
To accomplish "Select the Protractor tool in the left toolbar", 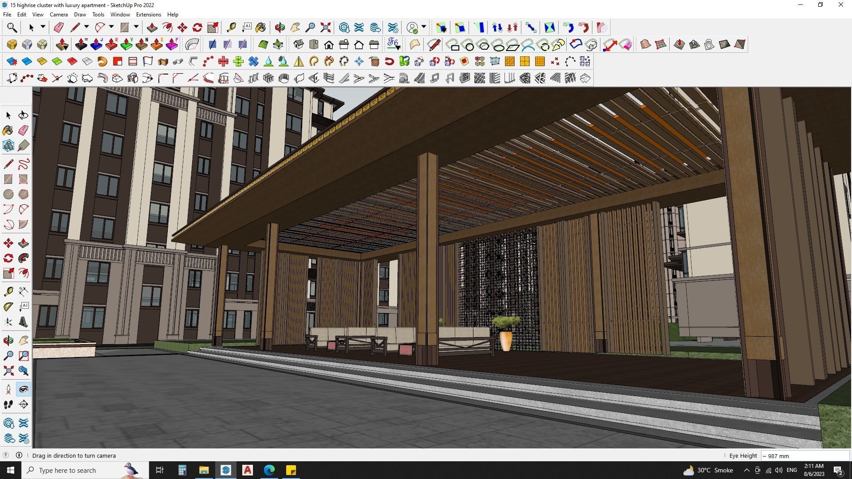I will pos(8,307).
